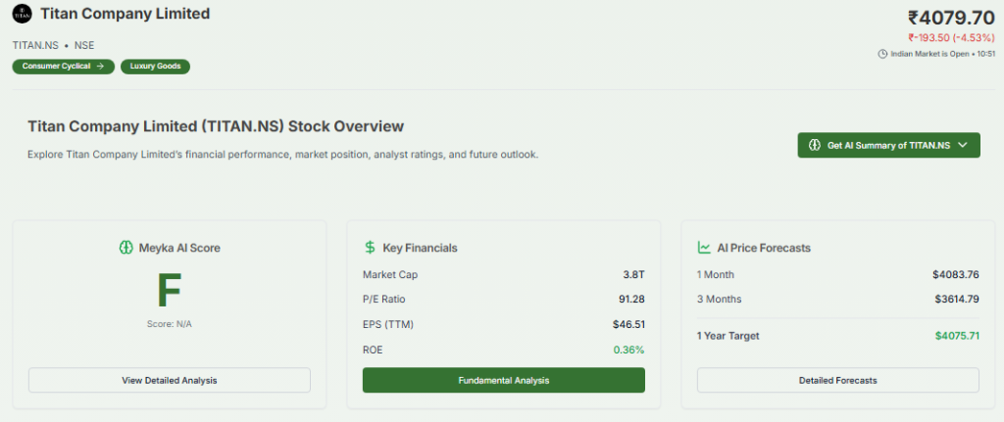This screenshot has width=1004, height=422.
Task: Open the Luxury Goods industry tag
Action: [155, 67]
